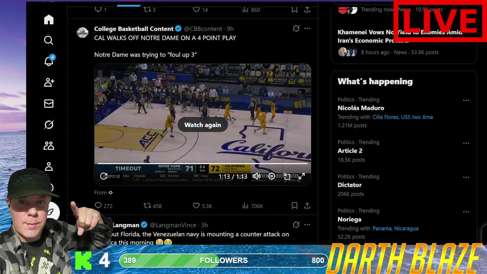
Task: Share the top post
Action: (307, 10)
